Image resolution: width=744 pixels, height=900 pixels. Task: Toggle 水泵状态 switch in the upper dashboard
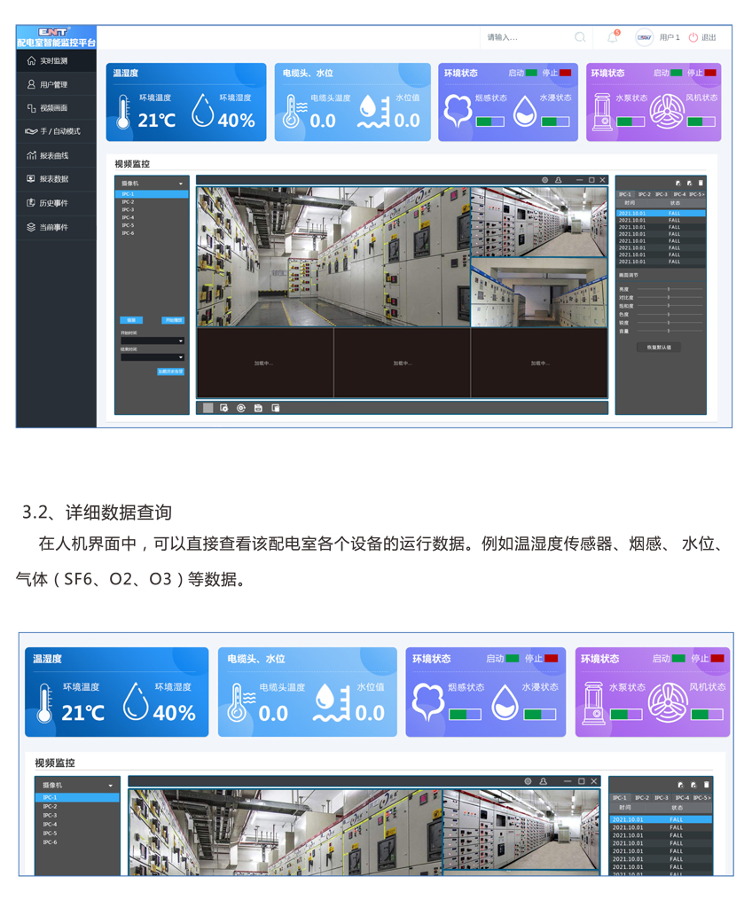630,121
